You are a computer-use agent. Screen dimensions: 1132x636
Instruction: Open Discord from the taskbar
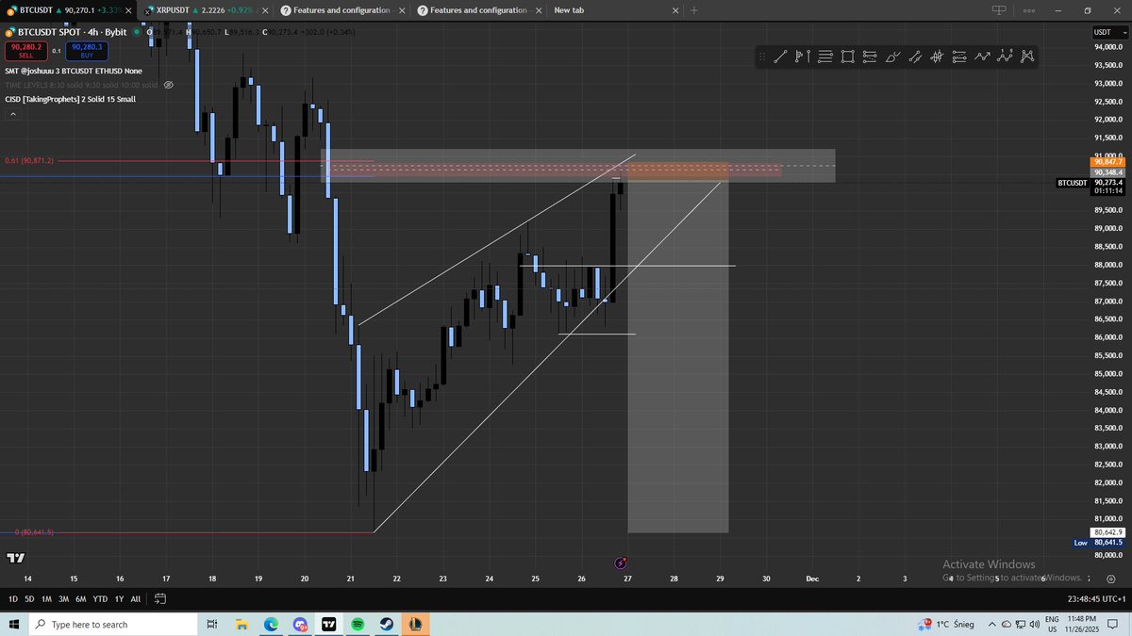coord(300,625)
